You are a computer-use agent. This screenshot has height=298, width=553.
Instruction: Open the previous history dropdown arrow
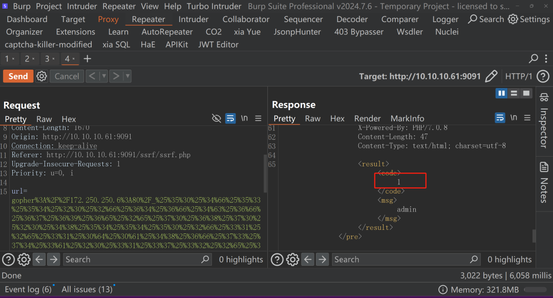click(x=103, y=76)
